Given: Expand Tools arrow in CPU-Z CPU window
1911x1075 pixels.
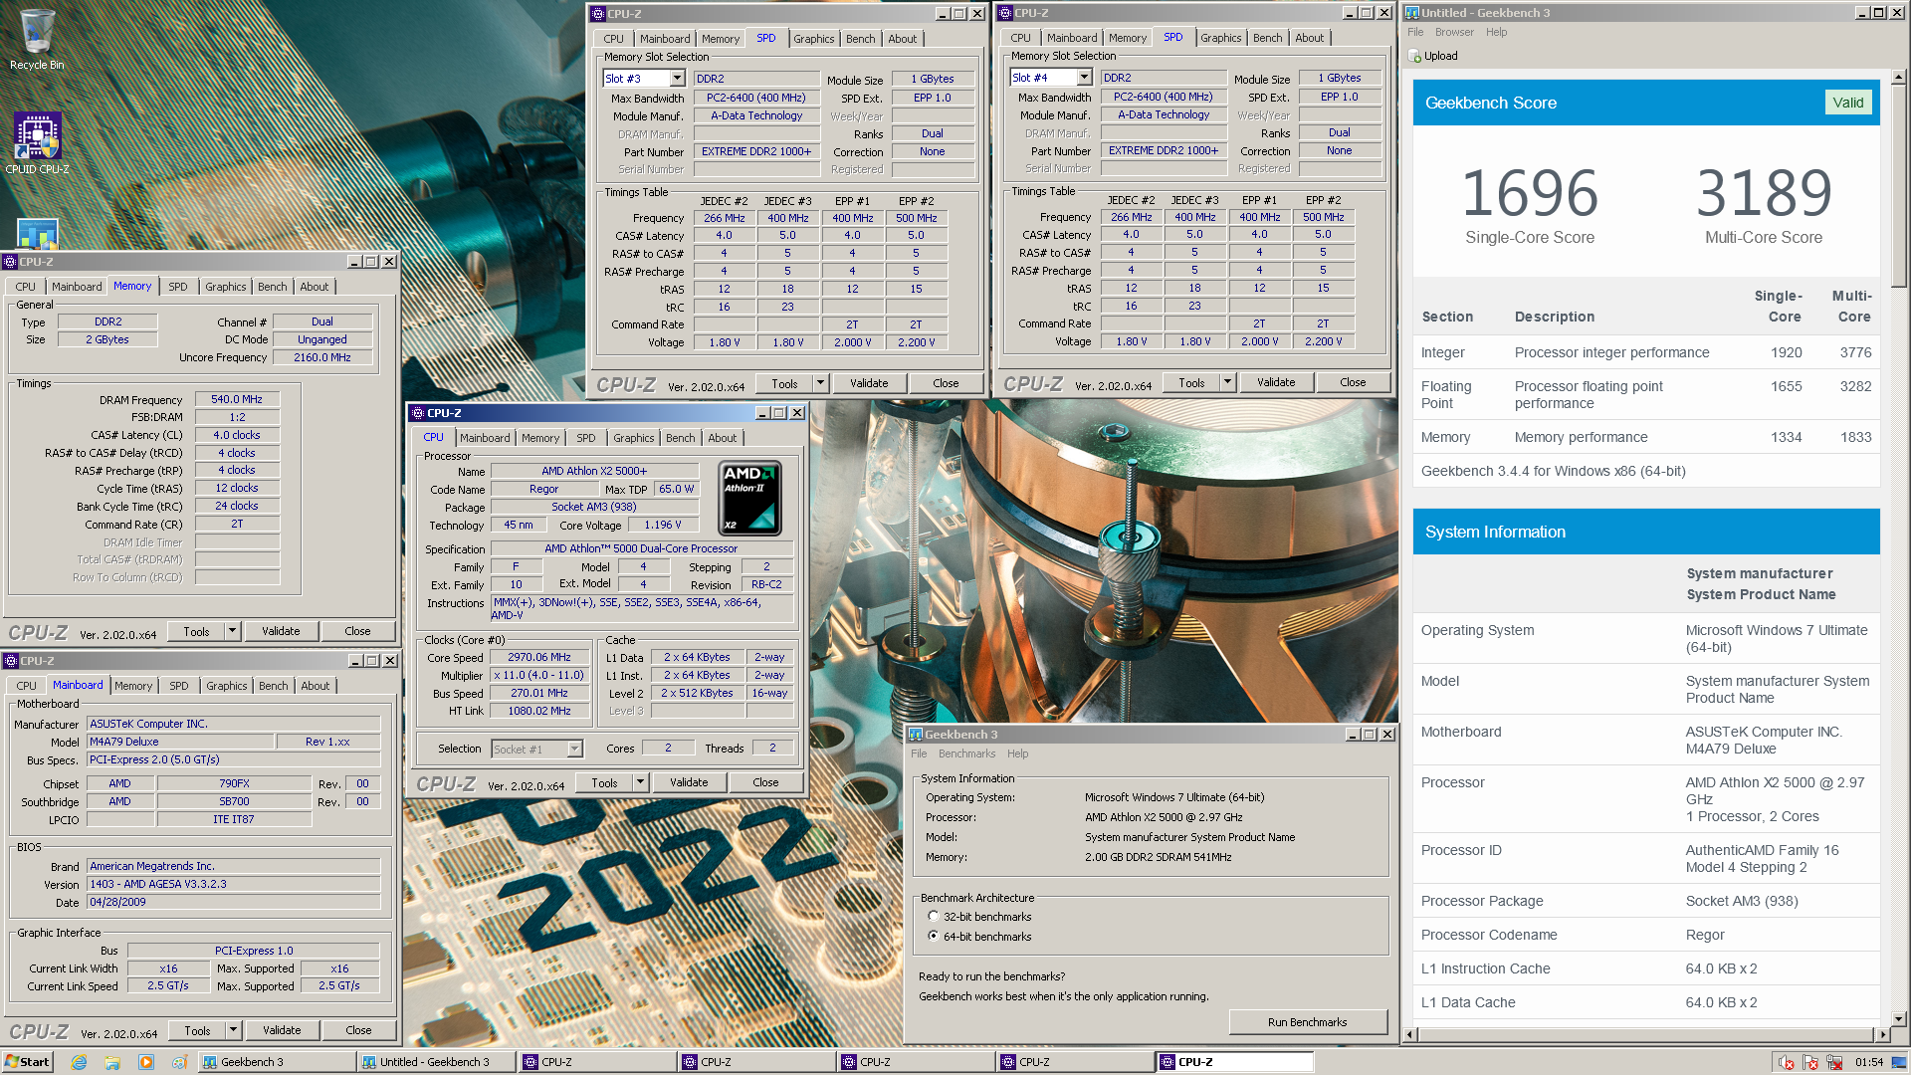Looking at the screenshot, I should (x=640, y=782).
